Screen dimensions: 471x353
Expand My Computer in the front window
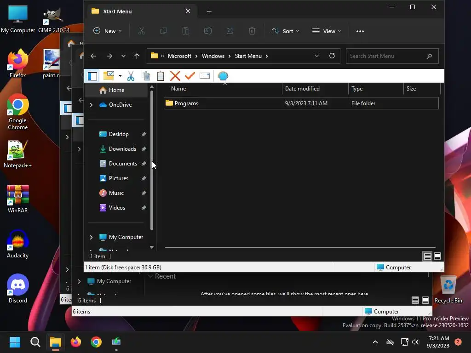(x=92, y=237)
